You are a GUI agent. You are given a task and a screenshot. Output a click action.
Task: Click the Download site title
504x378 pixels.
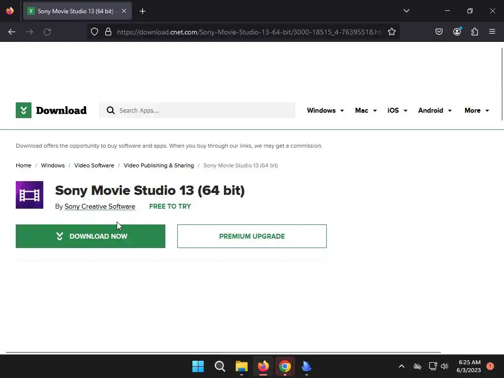pyautogui.click(x=62, y=110)
